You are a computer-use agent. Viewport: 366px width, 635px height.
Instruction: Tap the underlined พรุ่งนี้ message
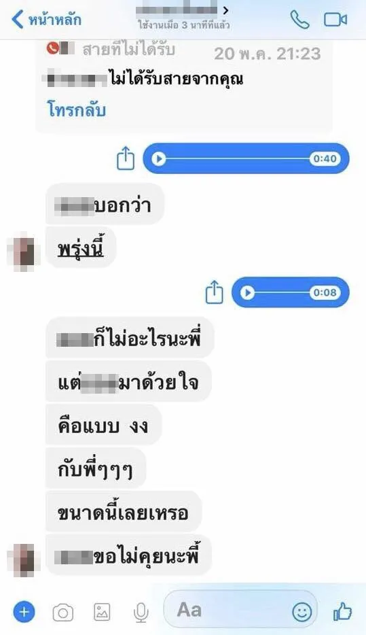(81, 247)
